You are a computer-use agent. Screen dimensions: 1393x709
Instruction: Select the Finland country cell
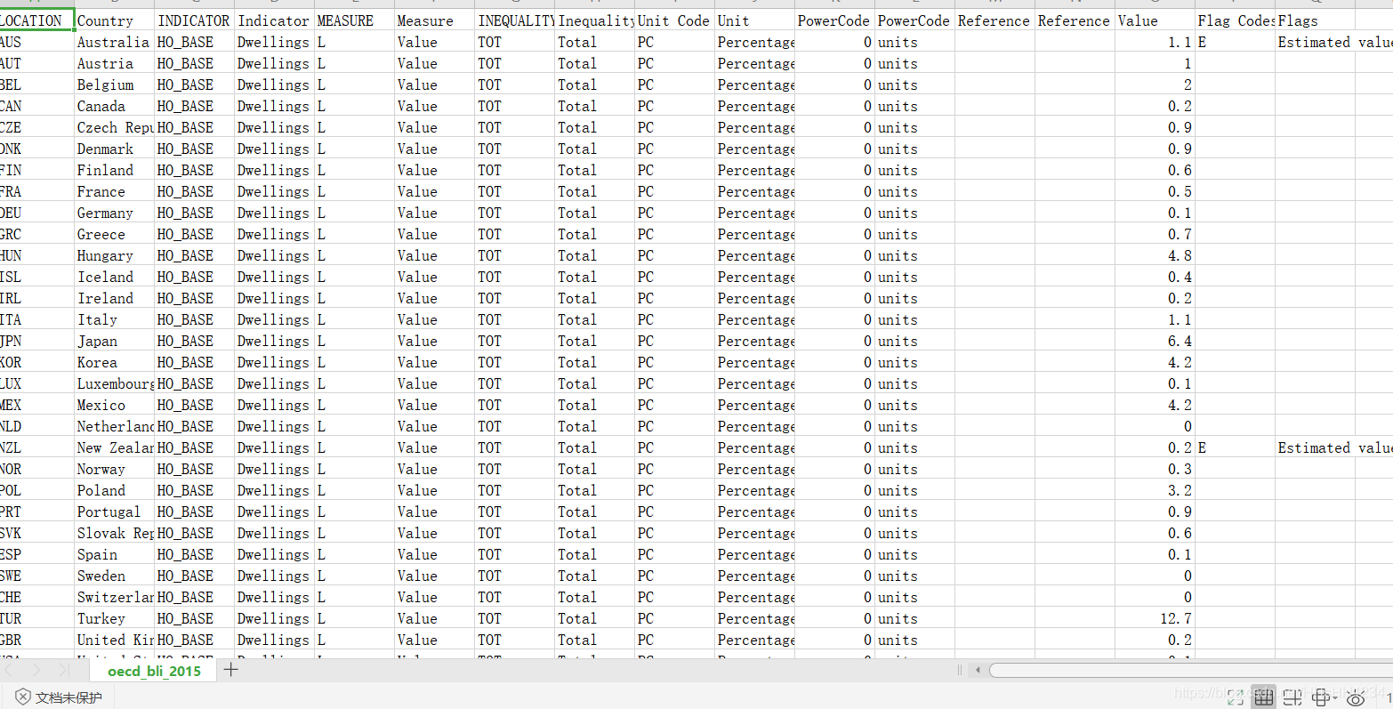coord(114,170)
